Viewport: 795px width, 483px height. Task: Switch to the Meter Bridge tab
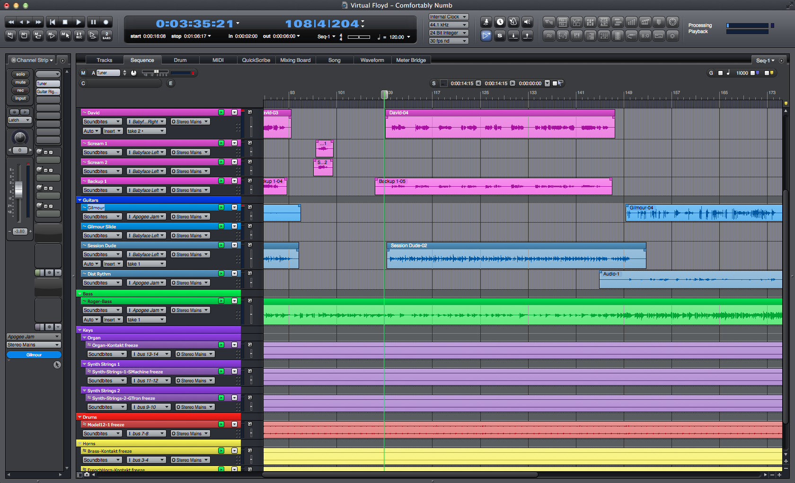[411, 60]
